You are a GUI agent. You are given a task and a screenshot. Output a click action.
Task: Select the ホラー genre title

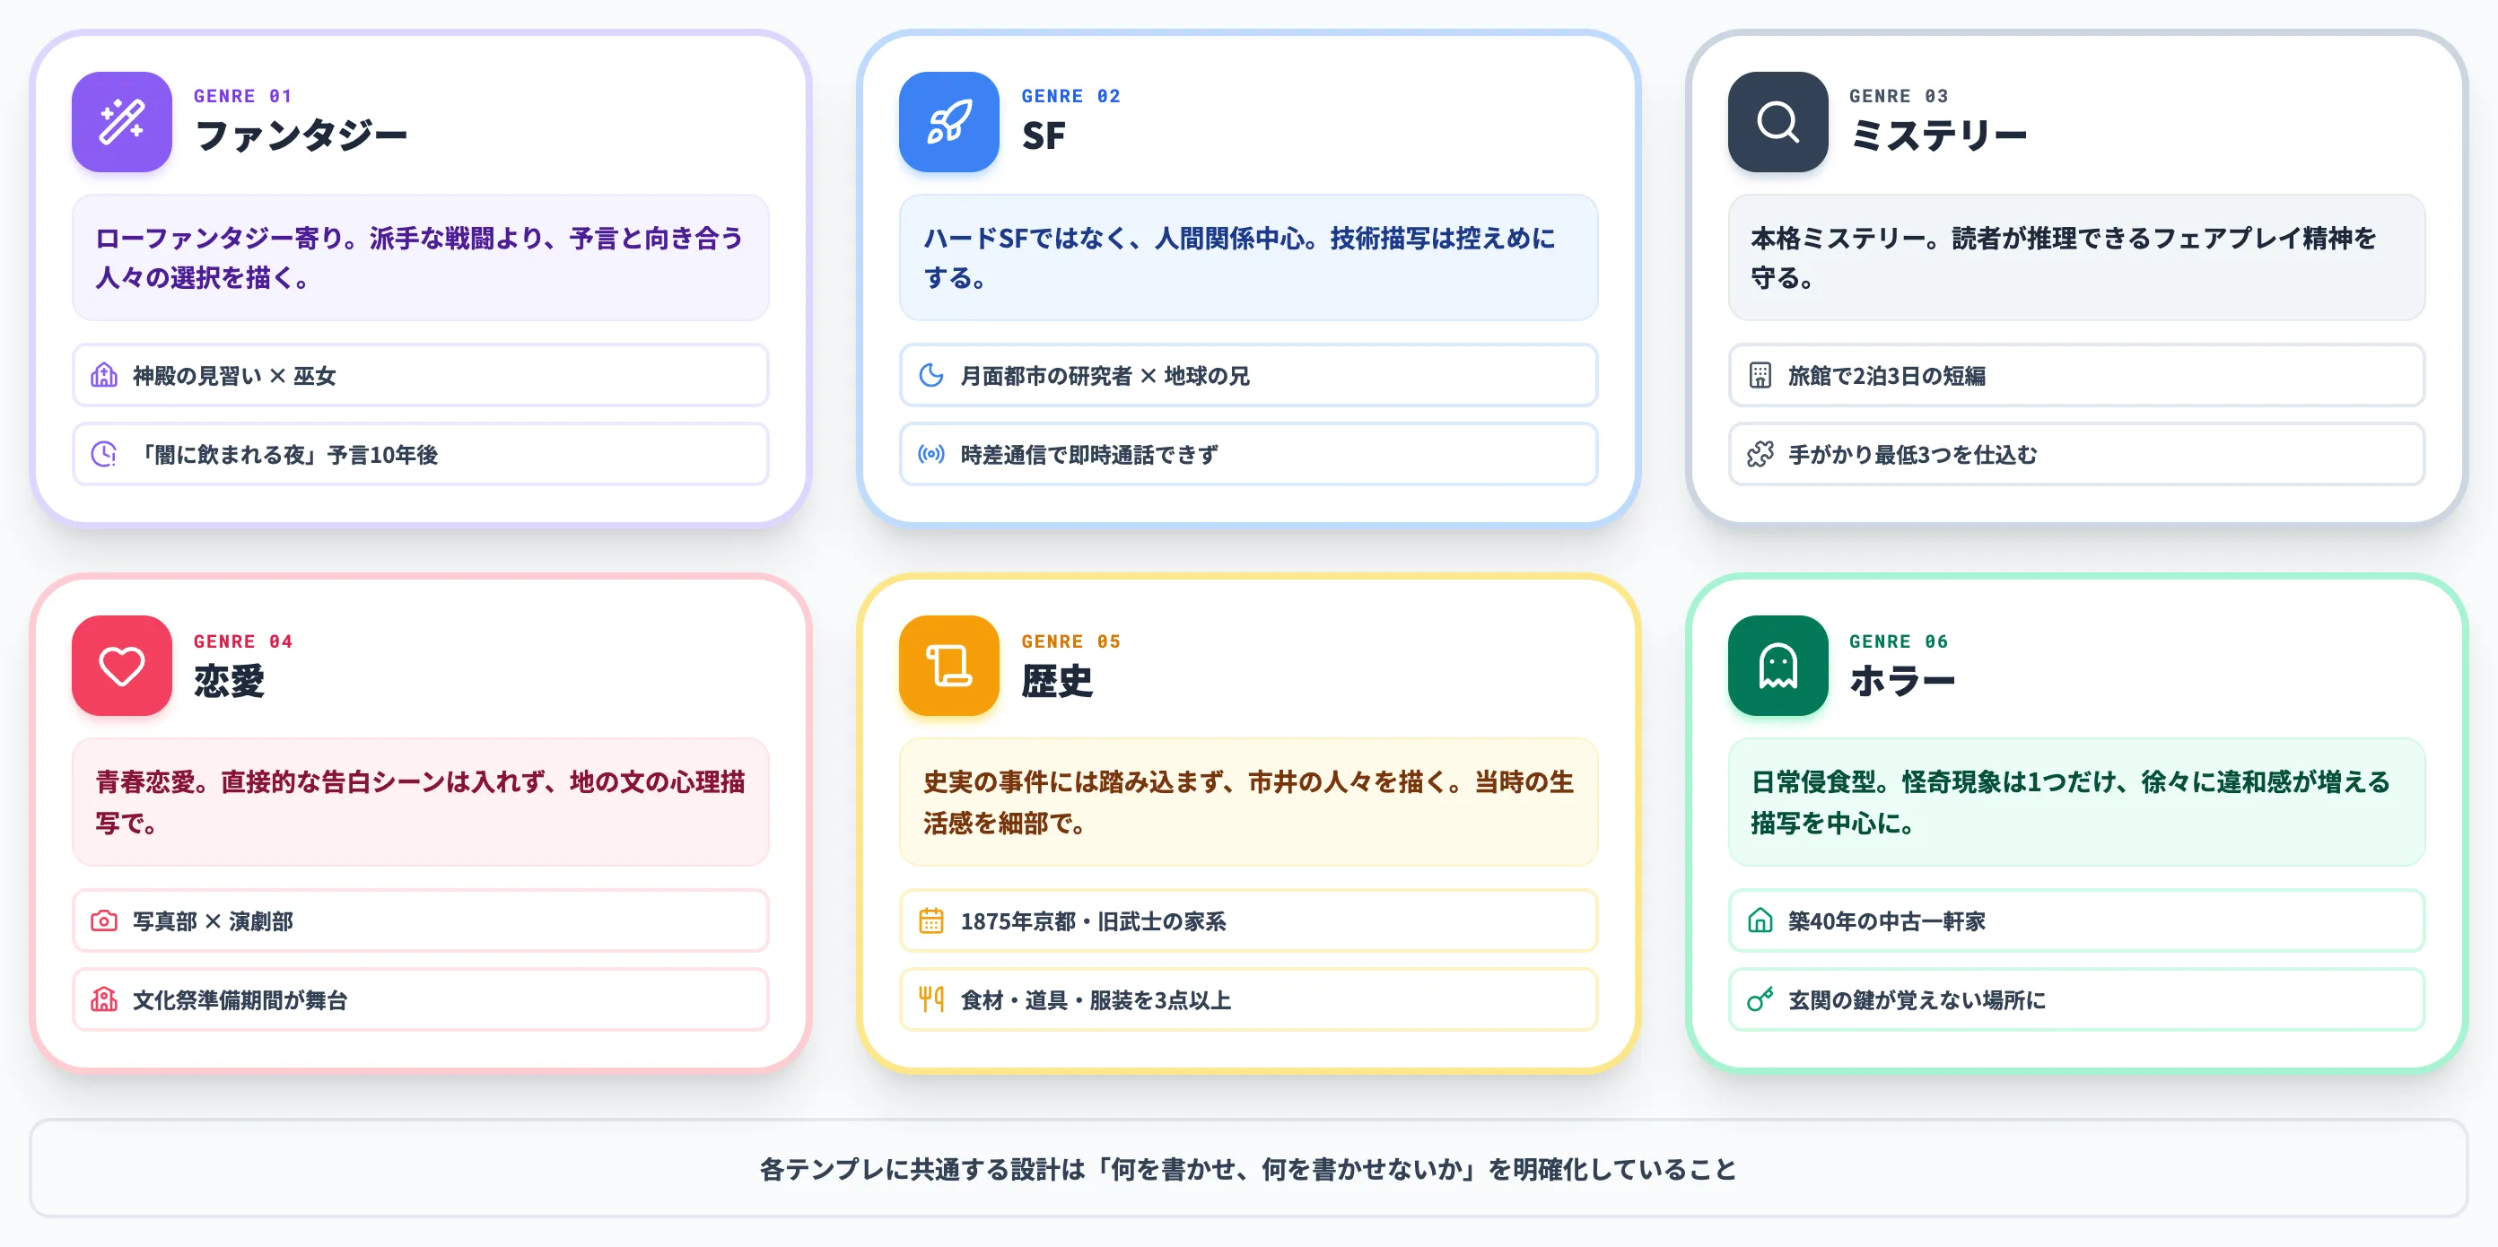1901,681
